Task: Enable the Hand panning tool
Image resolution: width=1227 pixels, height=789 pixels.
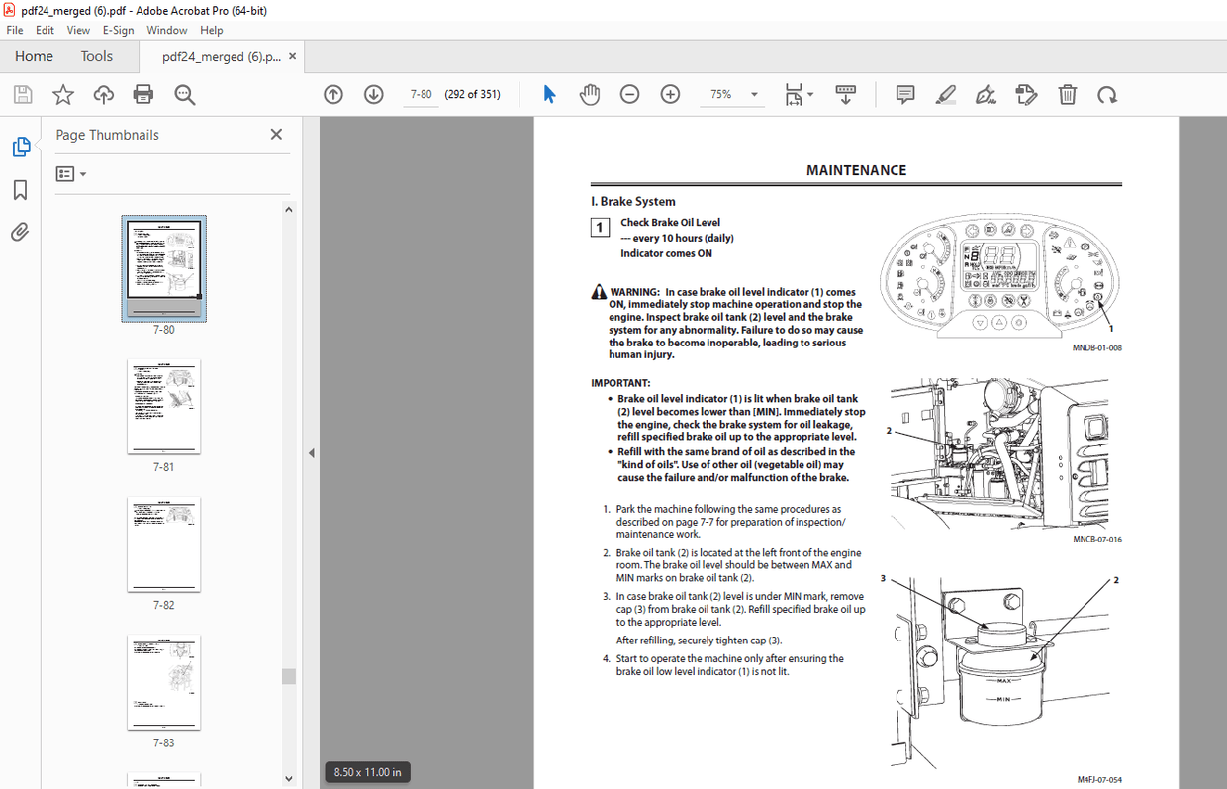Action: coord(590,94)
